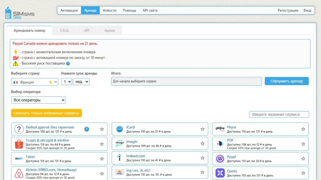
Task: Click the Airbnb logo icon
Action: [x=19, y=174]
